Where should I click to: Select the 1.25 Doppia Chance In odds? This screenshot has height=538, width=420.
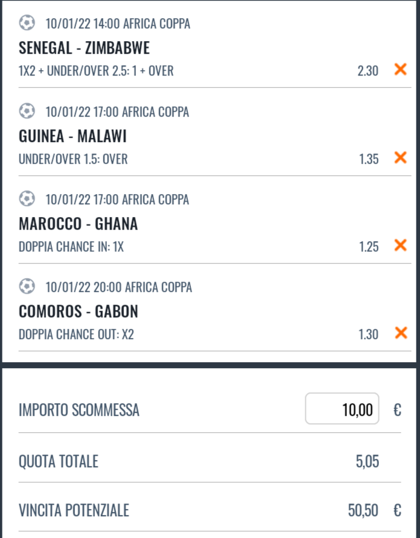point(369,247)
